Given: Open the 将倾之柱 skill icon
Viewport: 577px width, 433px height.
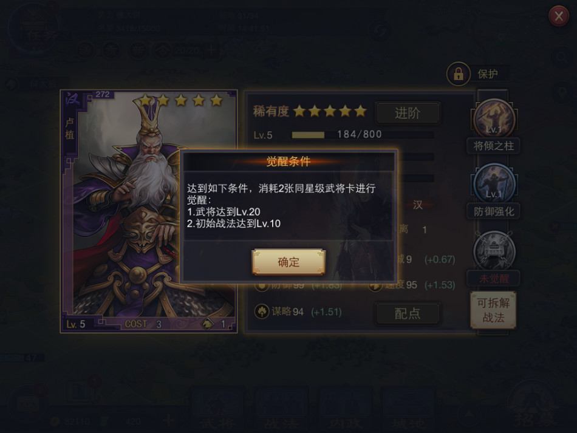Looking at the screenshot, I should coord(494,118).
